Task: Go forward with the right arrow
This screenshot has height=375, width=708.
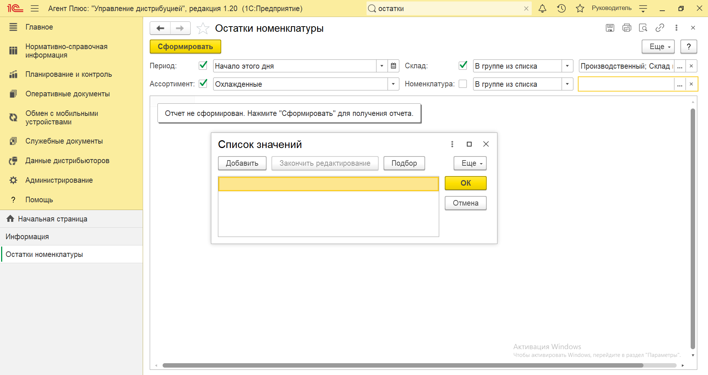Action: pyautogui.click(x=180, y=28)
